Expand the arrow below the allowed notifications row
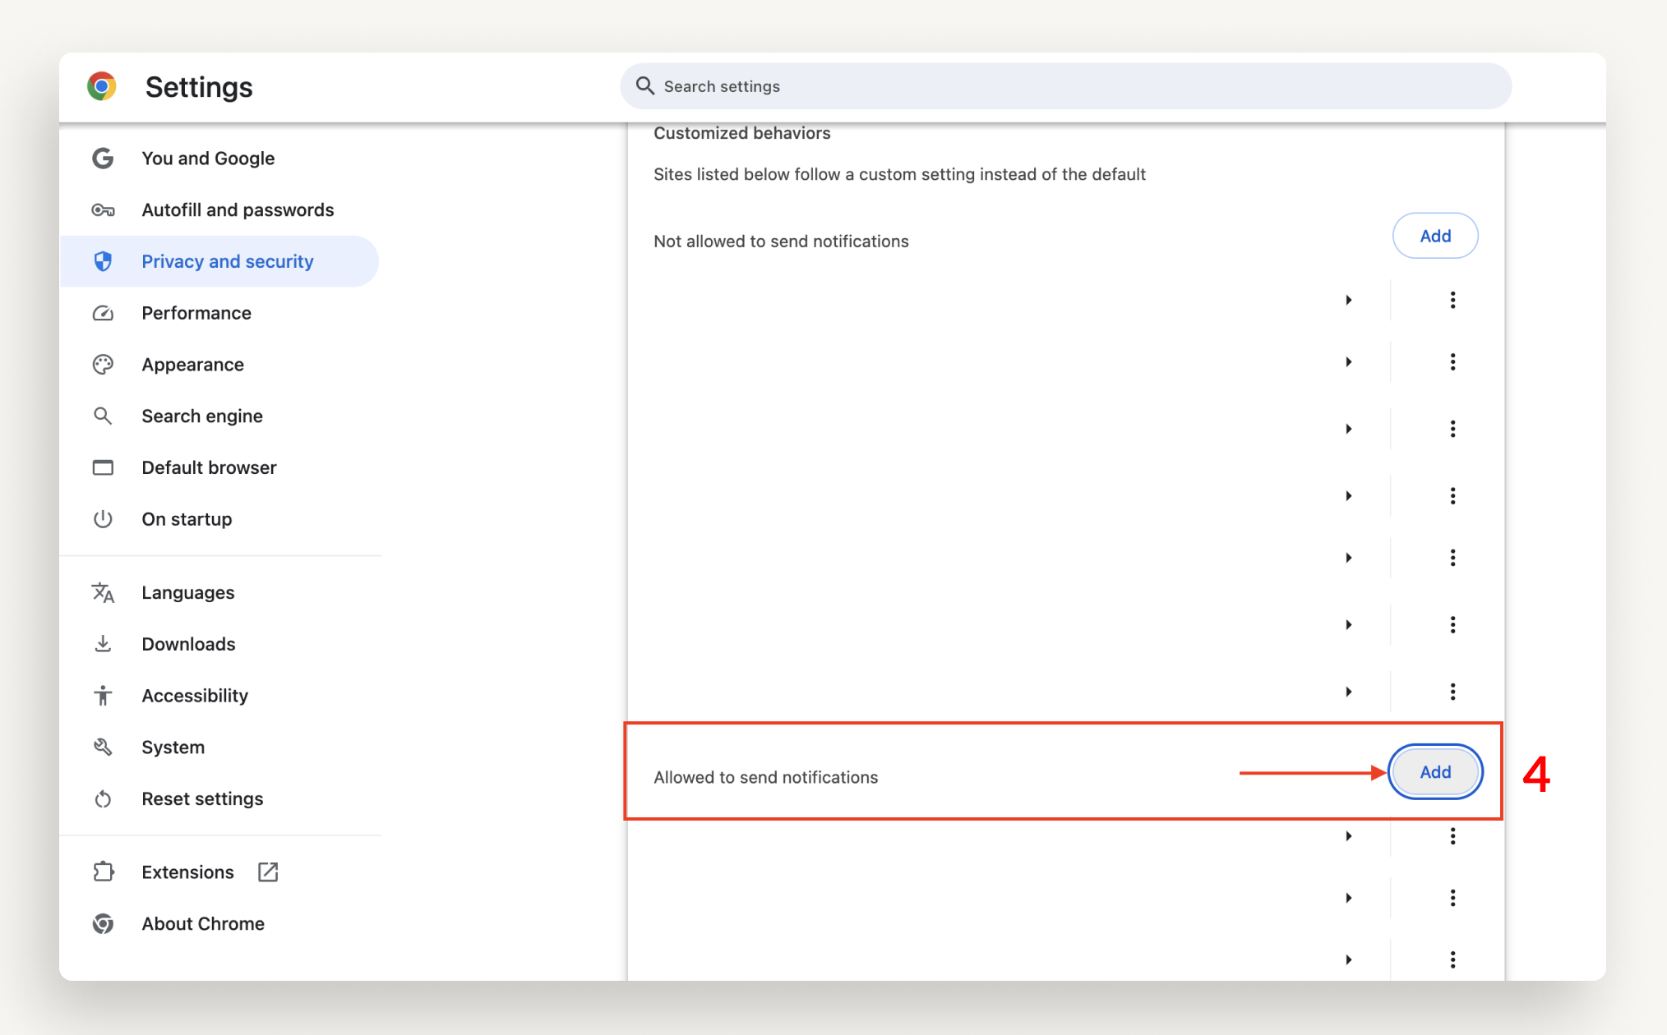 1348,836
